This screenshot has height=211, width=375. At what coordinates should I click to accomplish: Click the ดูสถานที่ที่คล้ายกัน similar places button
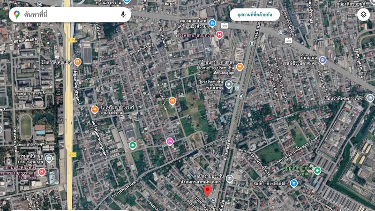point(255,15)
